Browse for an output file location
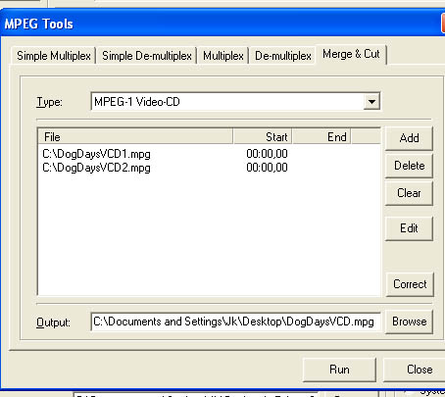The width and height of the screenshot is (445, 397). [x=409, y=322]
